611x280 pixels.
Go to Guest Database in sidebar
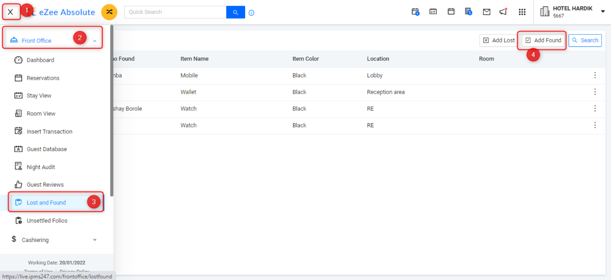pyautogui.click(x=46, y=149)
